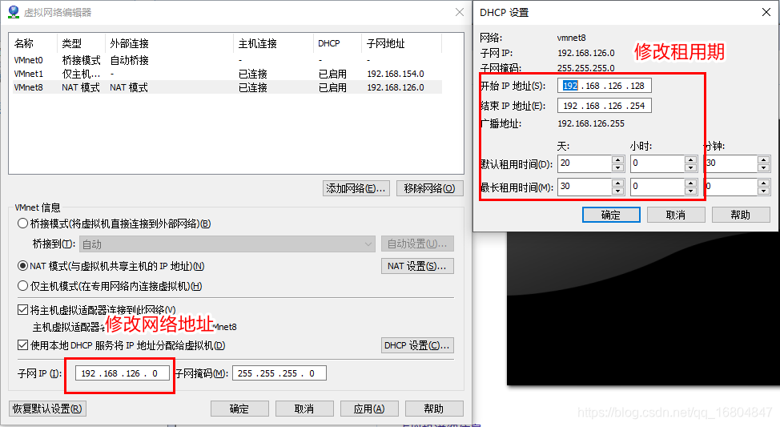
Task: Click the 结束 IP 地址 field
Action: coord(604,106)
